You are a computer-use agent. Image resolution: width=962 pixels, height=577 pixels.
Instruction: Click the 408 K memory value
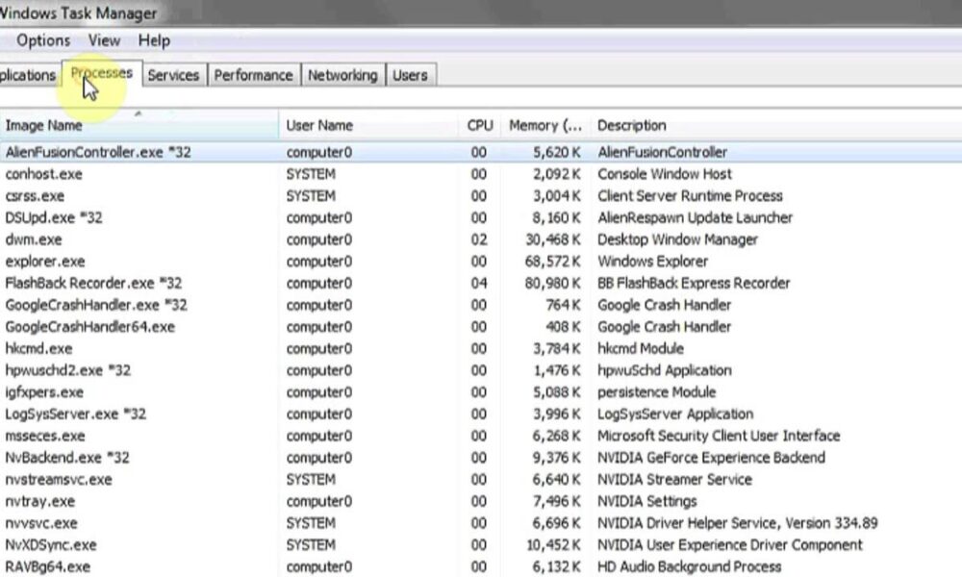pos(563,327)
